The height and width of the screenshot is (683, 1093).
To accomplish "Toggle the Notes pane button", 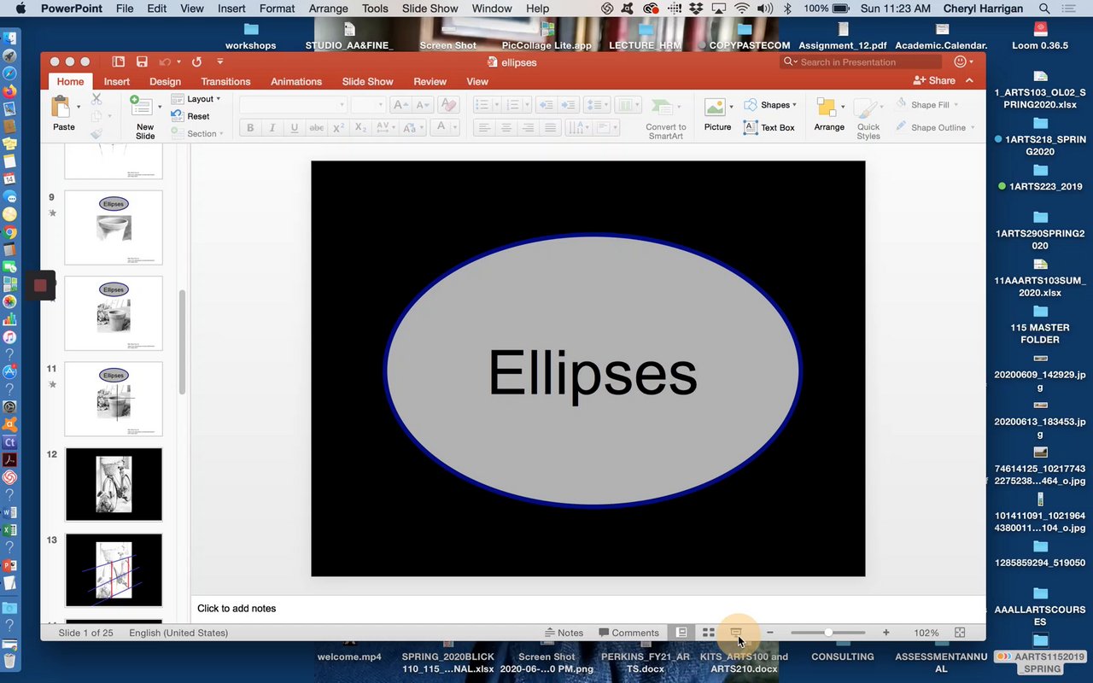I will (564, 633).
